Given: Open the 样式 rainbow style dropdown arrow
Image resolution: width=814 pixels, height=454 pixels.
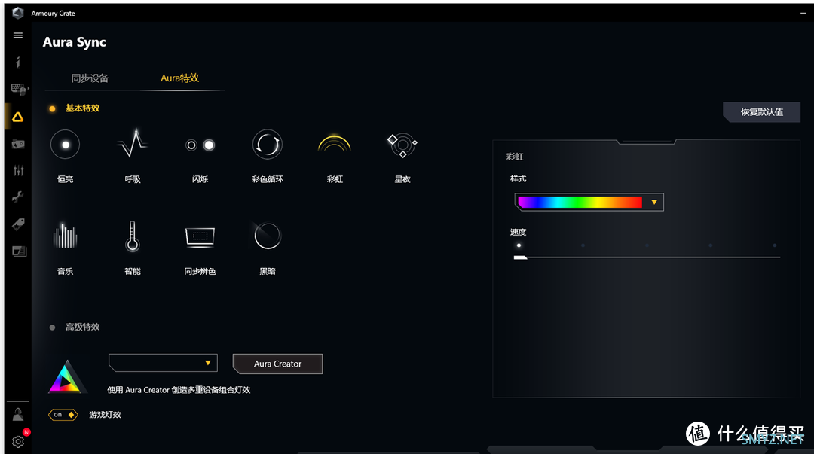Looking at the screenshot, I should click(654, 203).
